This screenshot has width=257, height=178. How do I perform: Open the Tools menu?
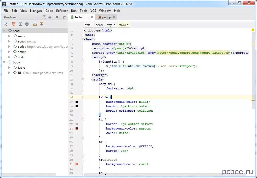[83, 11]
